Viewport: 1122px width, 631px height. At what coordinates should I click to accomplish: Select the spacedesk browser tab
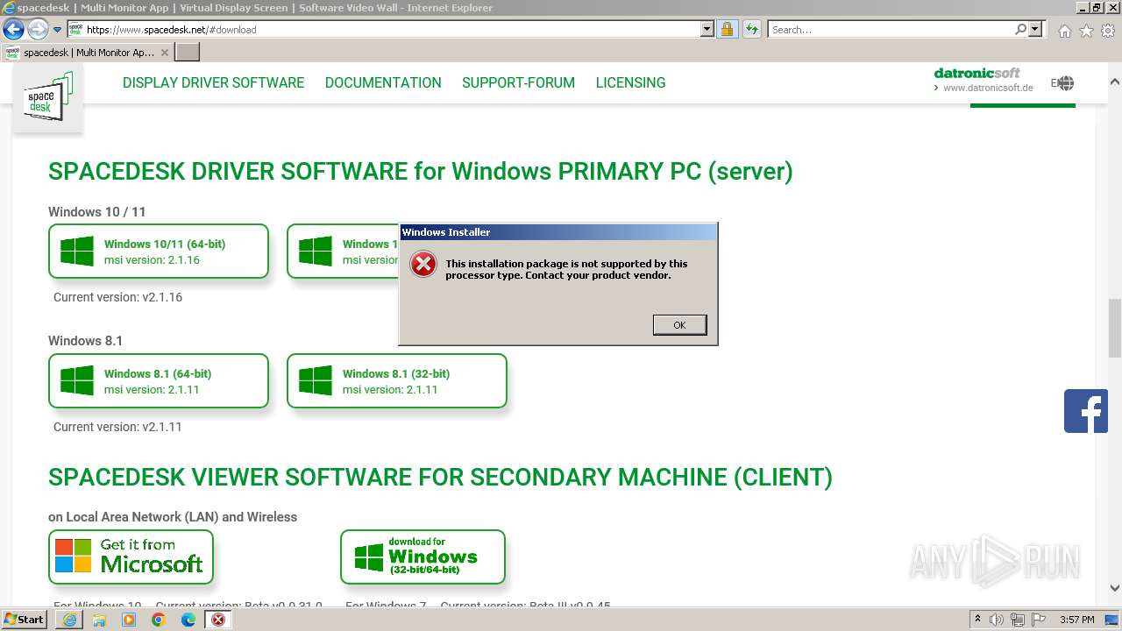tap(87, 53)
